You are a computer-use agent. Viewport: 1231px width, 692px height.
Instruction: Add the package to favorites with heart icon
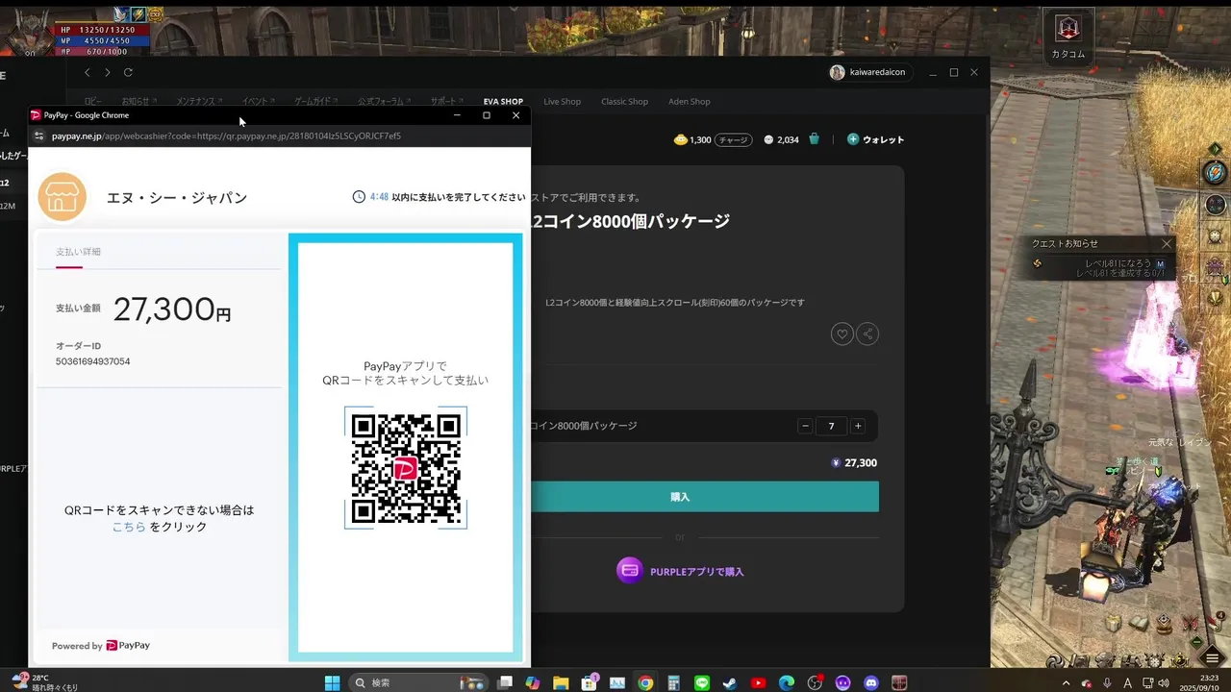tap(842, 334)
